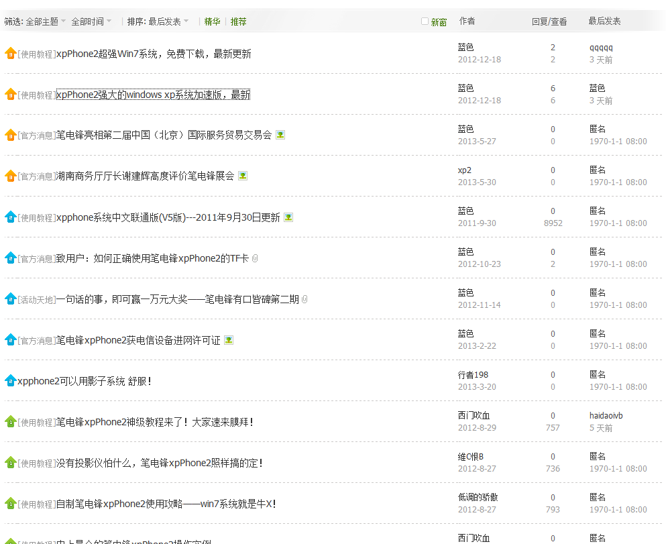
Task: Open thread 笔电锋xpPhone2获电信设备进网许可证
Action: pos(138,340)
